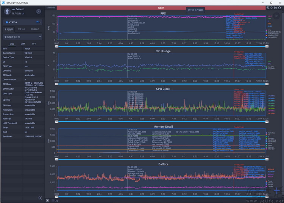
Task: Click the blue device icon beside V2463A
Action: (x=7, y=22)
